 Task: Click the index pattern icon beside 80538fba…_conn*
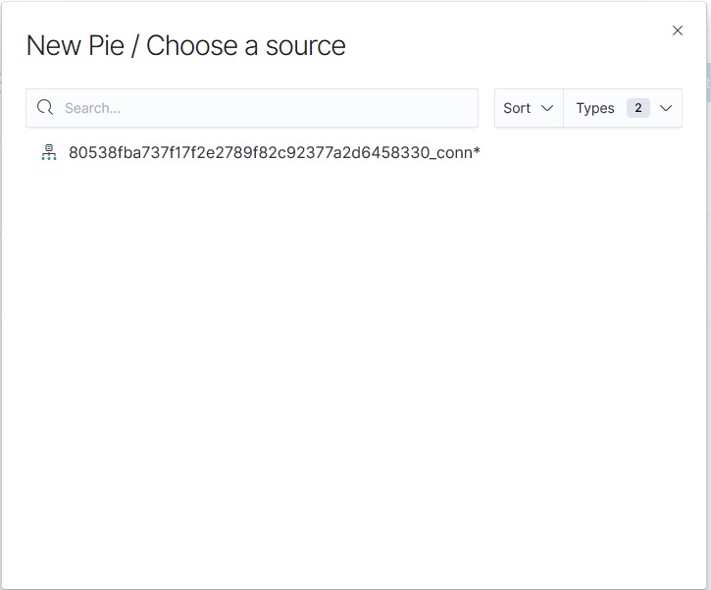(x=49, y=153)
